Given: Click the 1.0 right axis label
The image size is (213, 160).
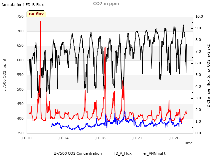Looking at the screenshot, I should pos(198,121).
